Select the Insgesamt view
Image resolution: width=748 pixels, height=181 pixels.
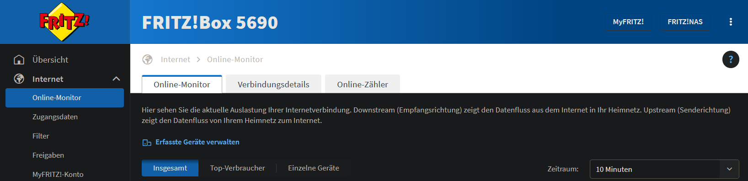[170, 168]
